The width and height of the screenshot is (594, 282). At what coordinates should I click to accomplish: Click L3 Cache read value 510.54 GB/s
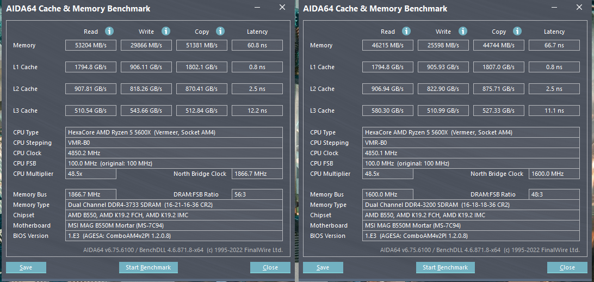click(x=90, y=111)
